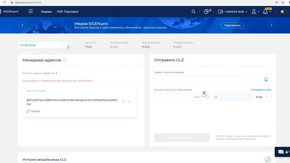290x163 pixels.
Task: Select the glz1wqhfrqwuz wallet address text
Action: [72, 102]
